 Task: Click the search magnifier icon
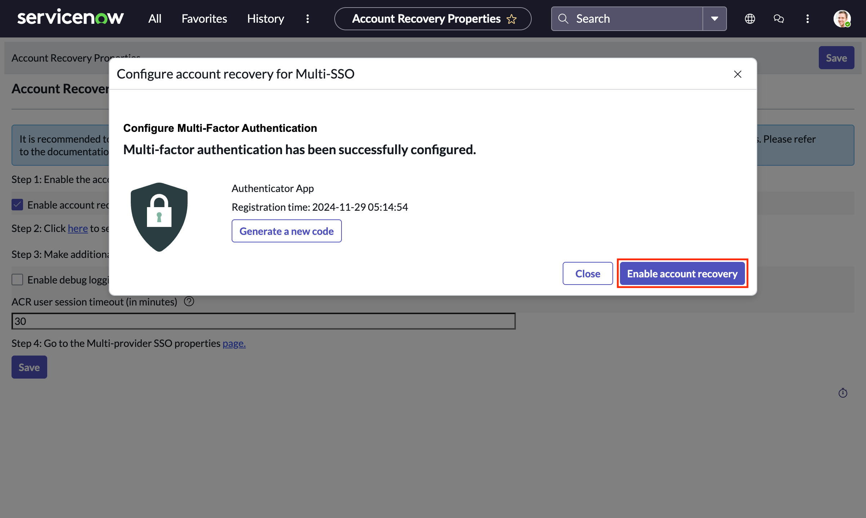[563, 18]
